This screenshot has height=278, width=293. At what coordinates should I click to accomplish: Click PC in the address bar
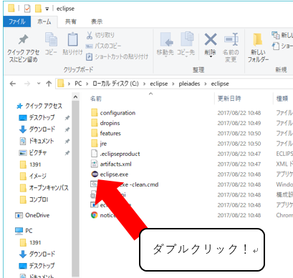[78, 84]
